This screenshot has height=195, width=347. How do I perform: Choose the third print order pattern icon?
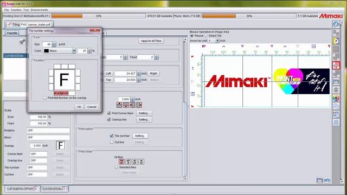[134, 162]
